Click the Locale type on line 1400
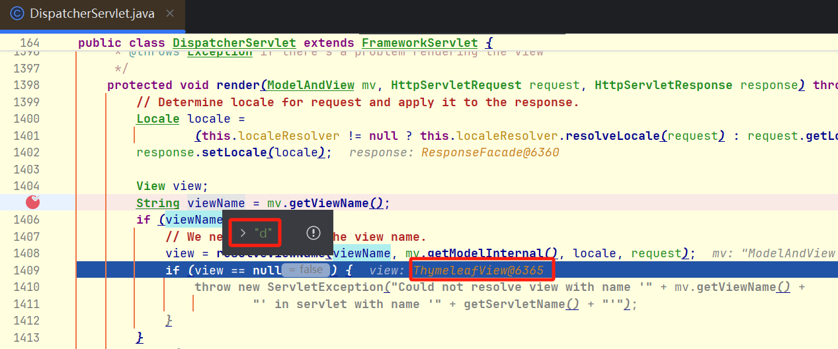 pyautogui.click(x=158, y=119)
